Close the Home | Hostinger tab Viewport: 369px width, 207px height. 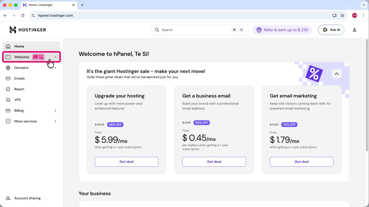tap(73, 5)
